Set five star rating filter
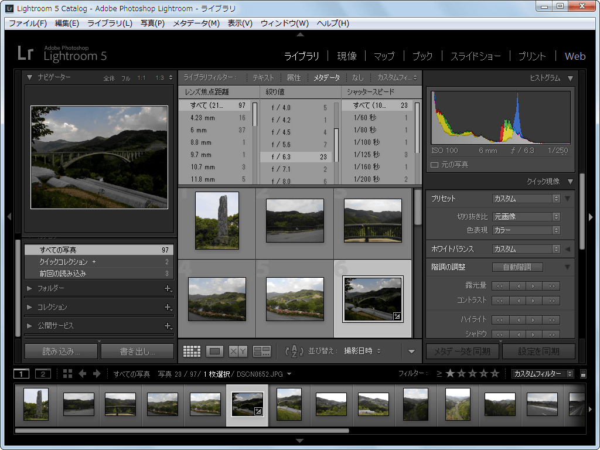 click(495, 373)
